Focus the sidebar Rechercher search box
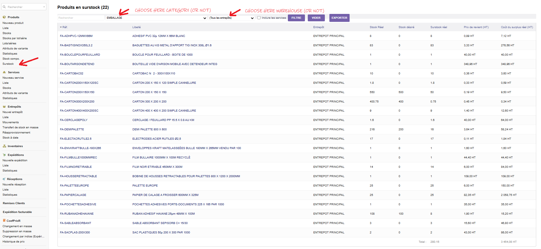The width and height of the screenshot is (541, 249). pos(24,7)
